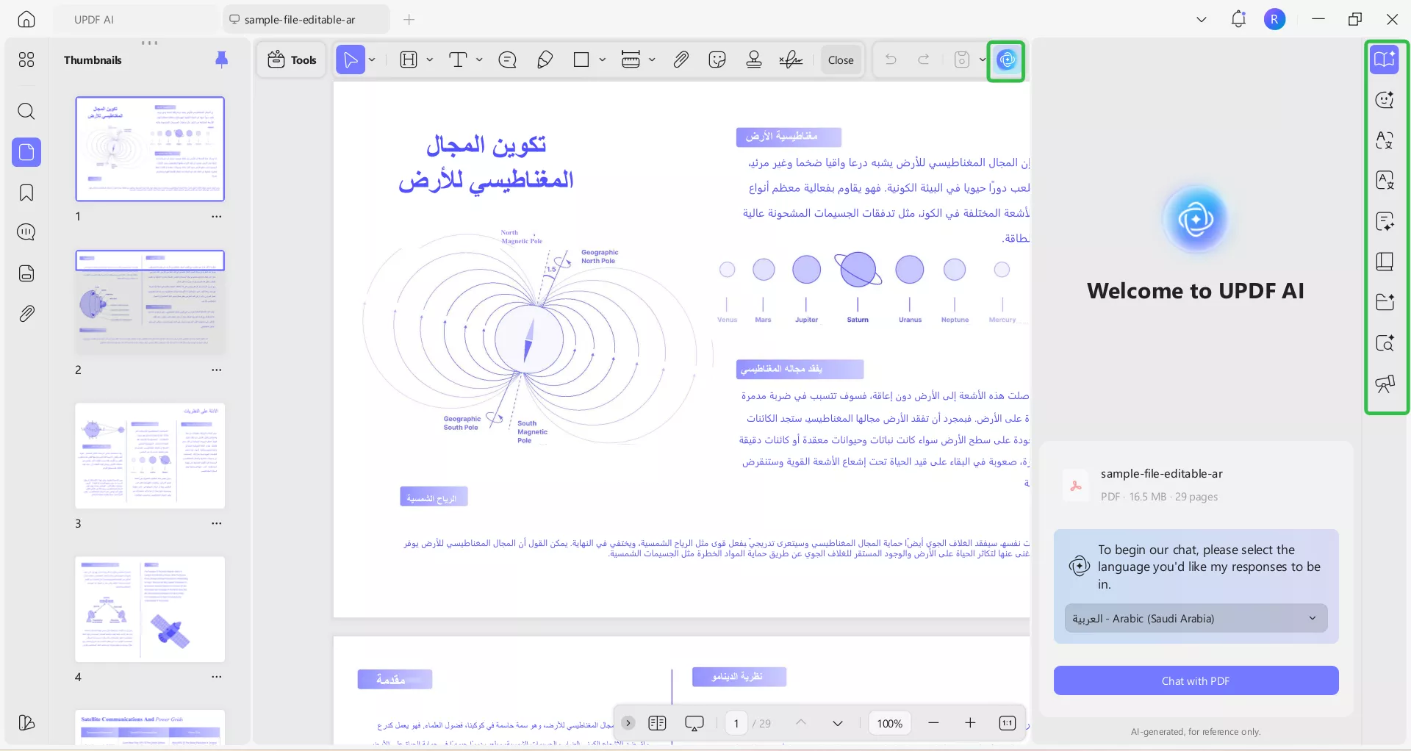Pin the Thumbnails panel
Viewport: 1411px width, 751px height.
221,60
